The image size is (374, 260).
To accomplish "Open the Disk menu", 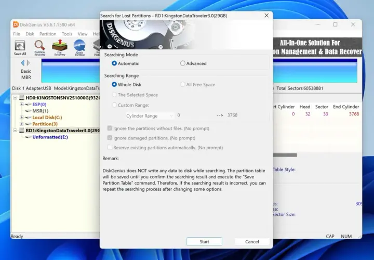I will tap(30, 34).
